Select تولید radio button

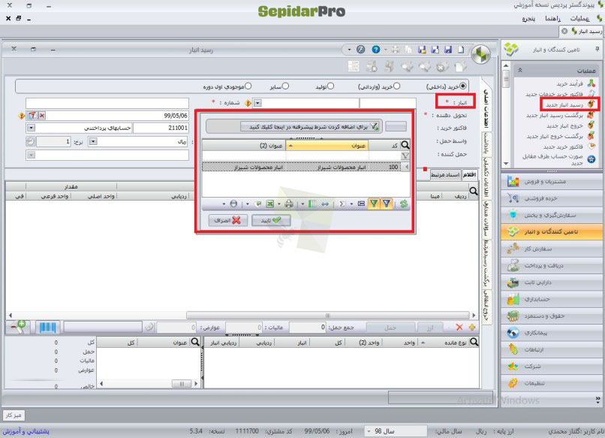coord(330,86)
